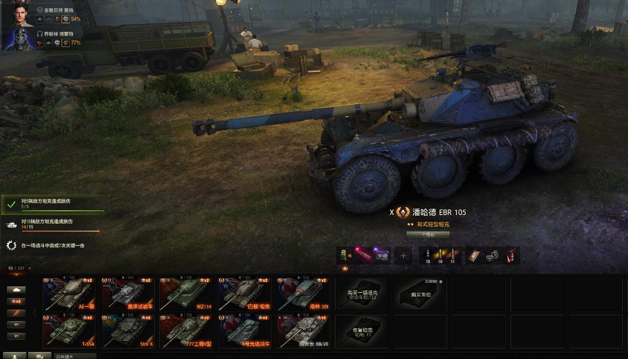
Task: Toggle the x2 star bonus filter
Action: (x=16, y=301)
